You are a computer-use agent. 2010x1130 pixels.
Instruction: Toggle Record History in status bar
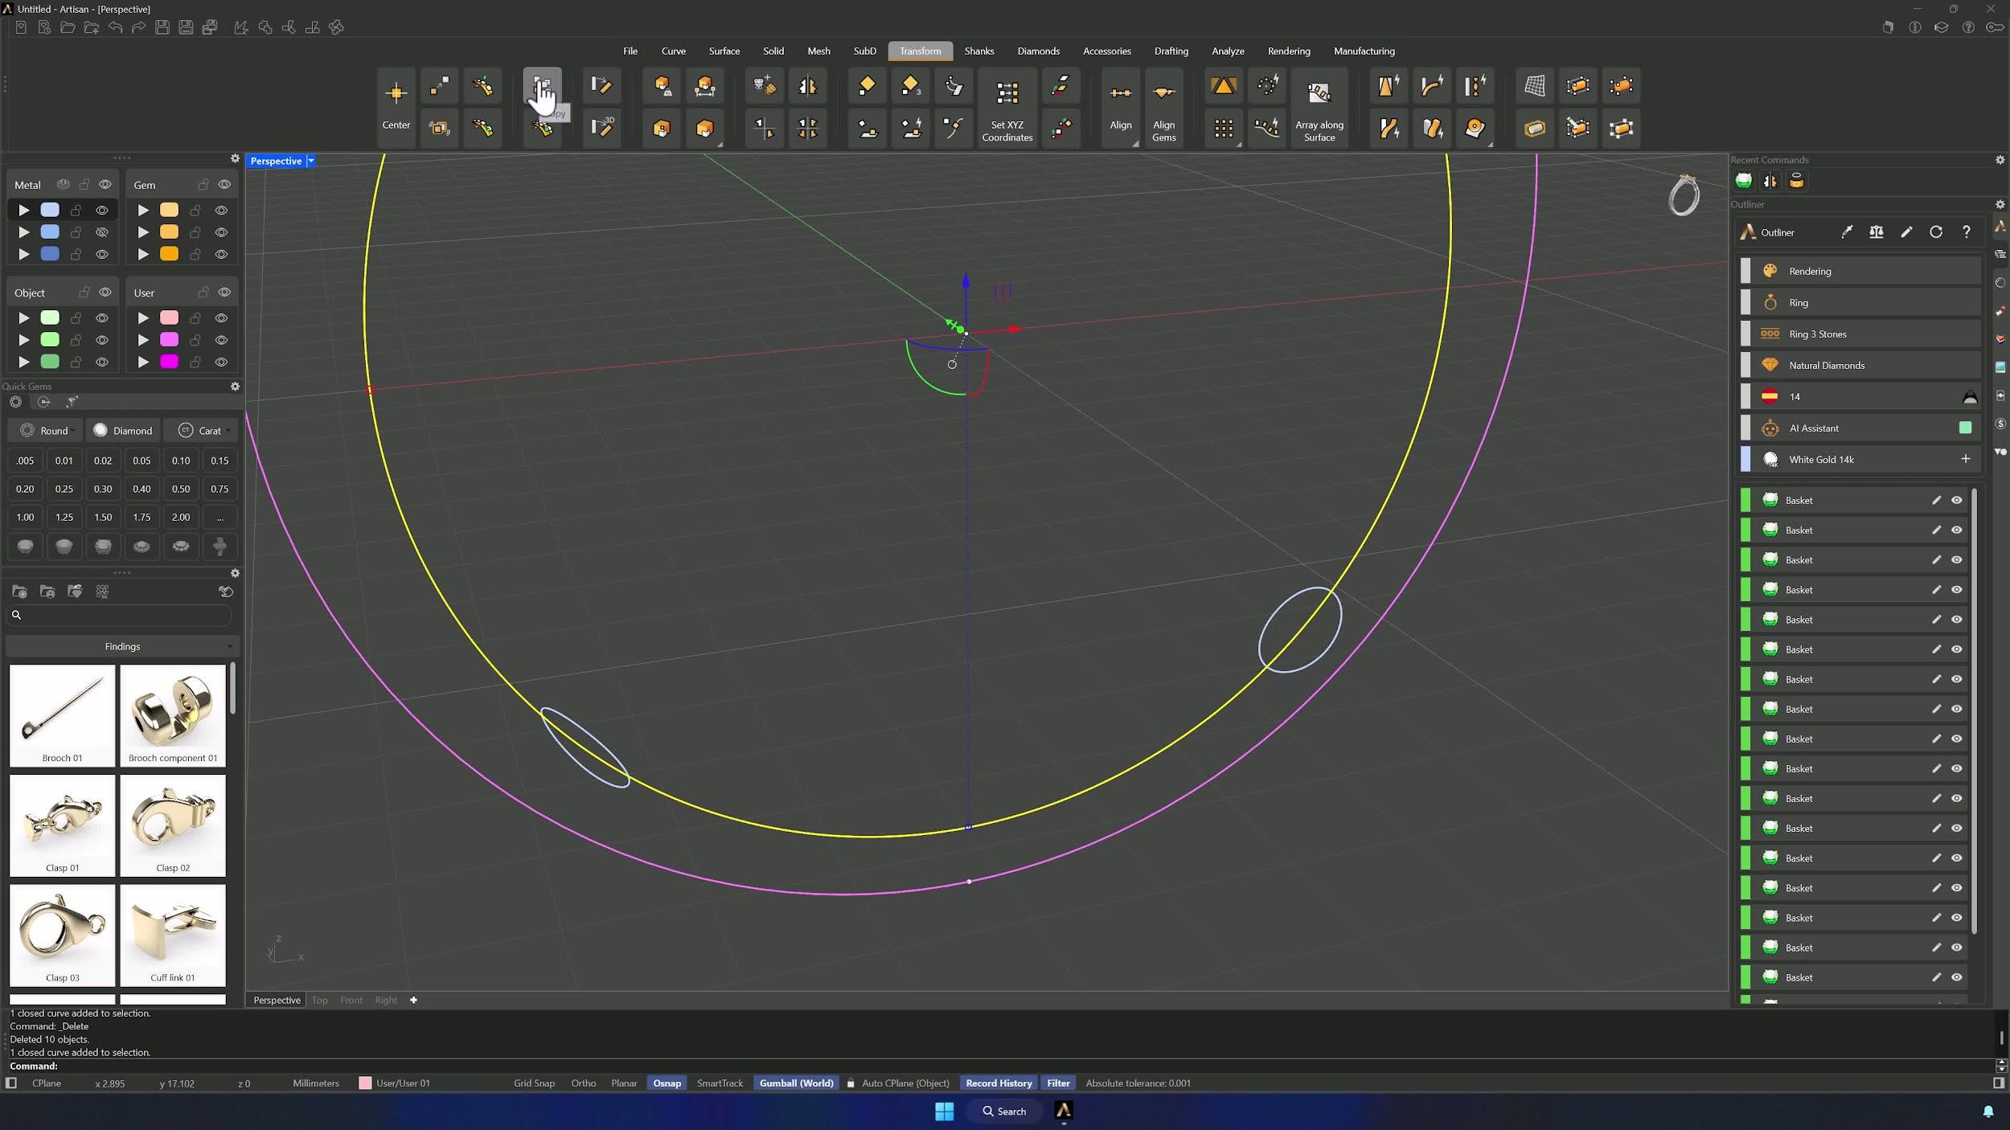999,1083
